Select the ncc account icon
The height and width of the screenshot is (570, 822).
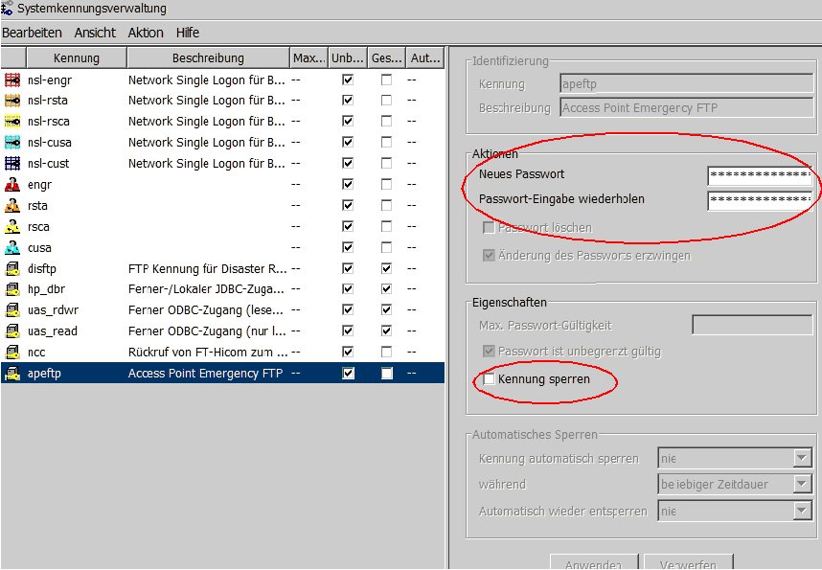pyautogui.click(x=12, y=352)
